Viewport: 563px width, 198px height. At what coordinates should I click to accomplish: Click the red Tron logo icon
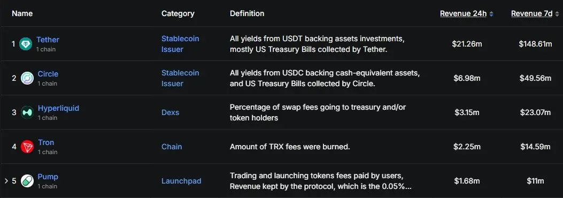(x=27, y=147)
